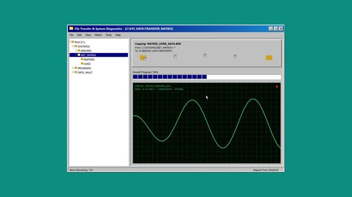Screen dimensions: 352x197
Task: Select the PROGRAMS tree label
Action: click(84, 68)
